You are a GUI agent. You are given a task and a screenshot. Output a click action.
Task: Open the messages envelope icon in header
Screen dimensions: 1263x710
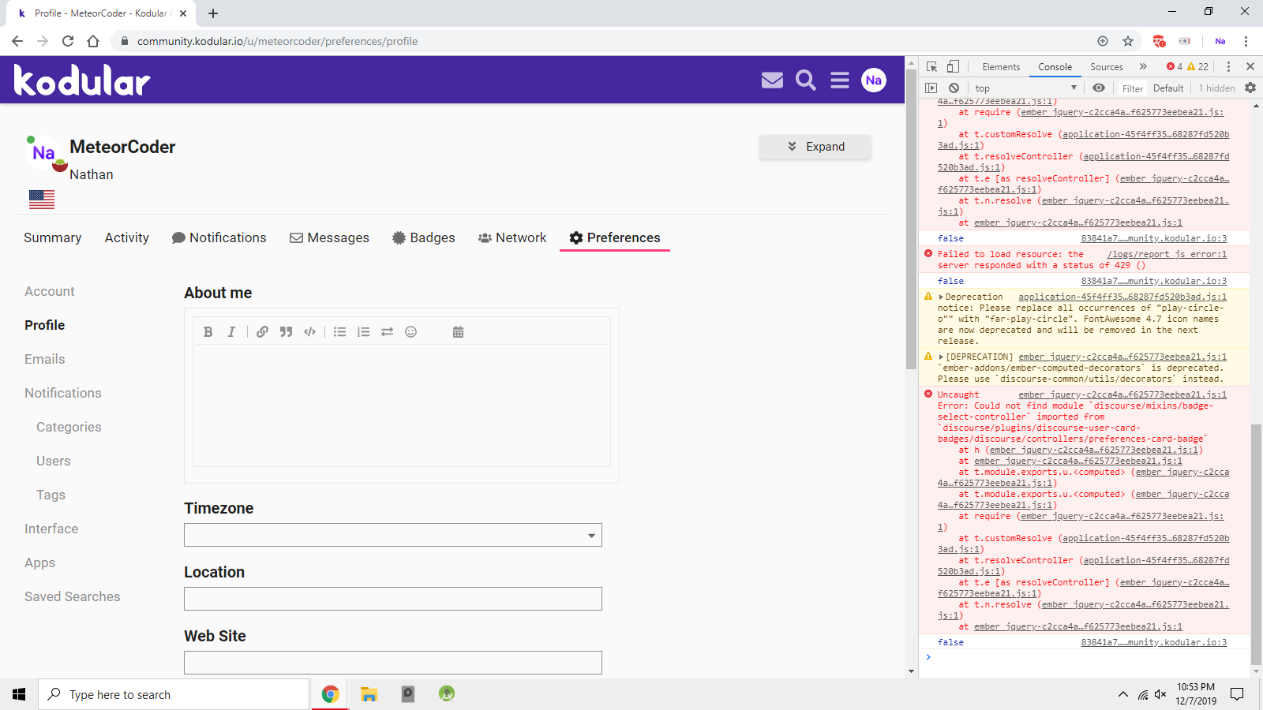(772, 80)
